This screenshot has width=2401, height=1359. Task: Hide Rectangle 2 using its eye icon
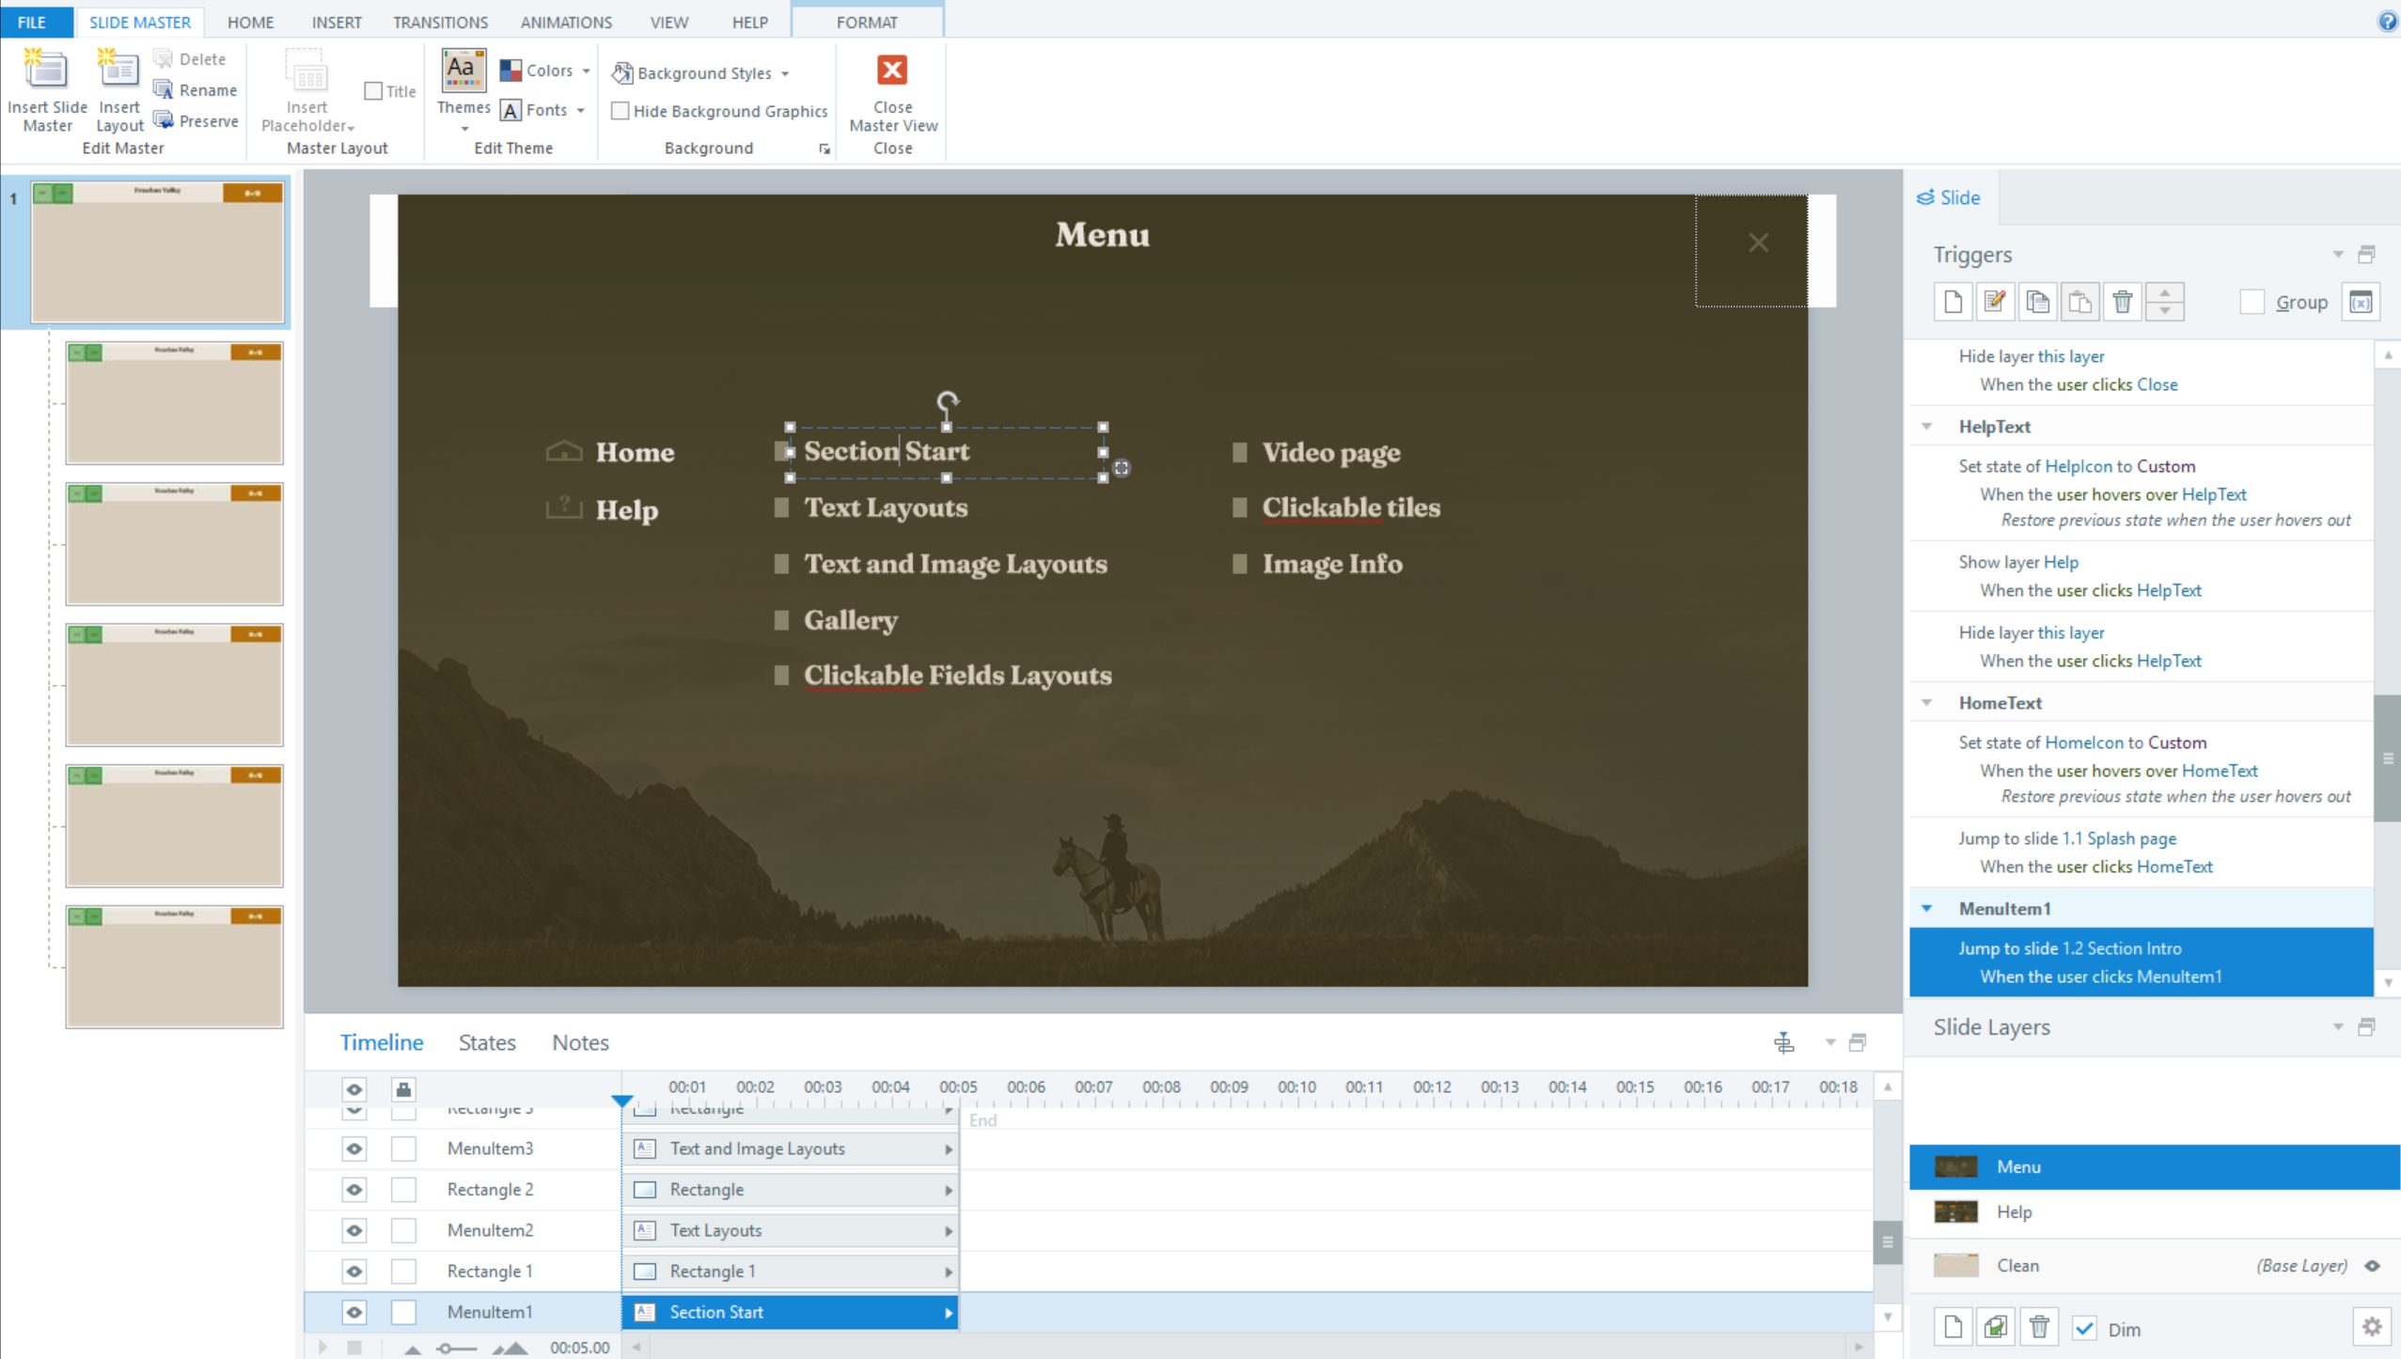click(x=353, y=1190)
